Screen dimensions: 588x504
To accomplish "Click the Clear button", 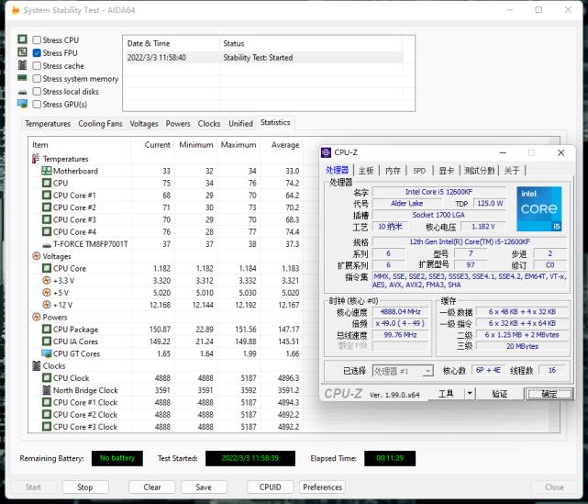I will pyautogui.click(x=152, y=487).
